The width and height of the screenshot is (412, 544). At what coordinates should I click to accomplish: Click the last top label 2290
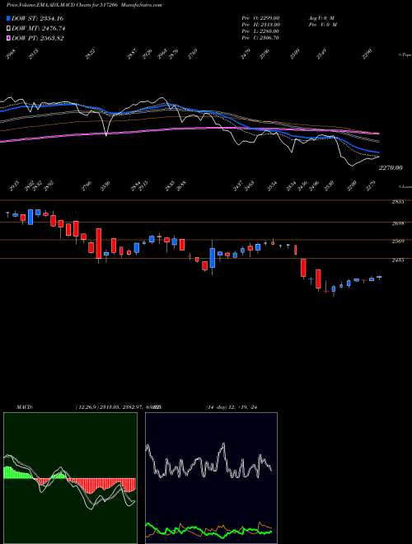point(368,54)
